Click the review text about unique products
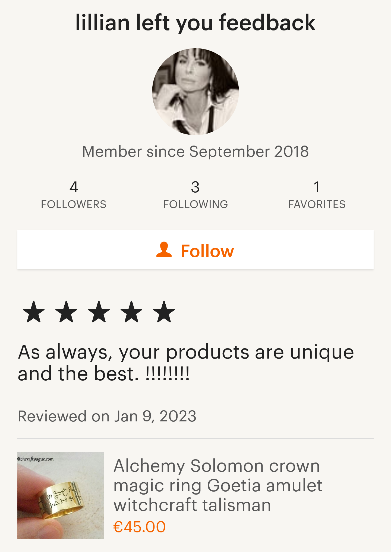 point(186,363)
